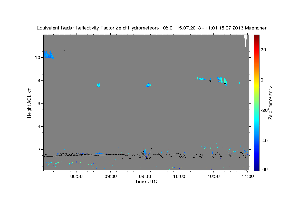This screenshot has width=308, height=205.
Task: Click the 'Time UTC' axis title
Action: pos(146,181)
